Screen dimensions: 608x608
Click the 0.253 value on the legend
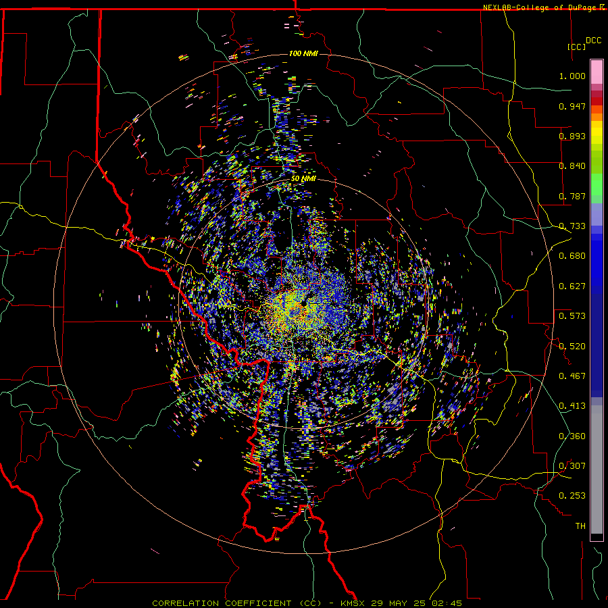click(572, 496)
